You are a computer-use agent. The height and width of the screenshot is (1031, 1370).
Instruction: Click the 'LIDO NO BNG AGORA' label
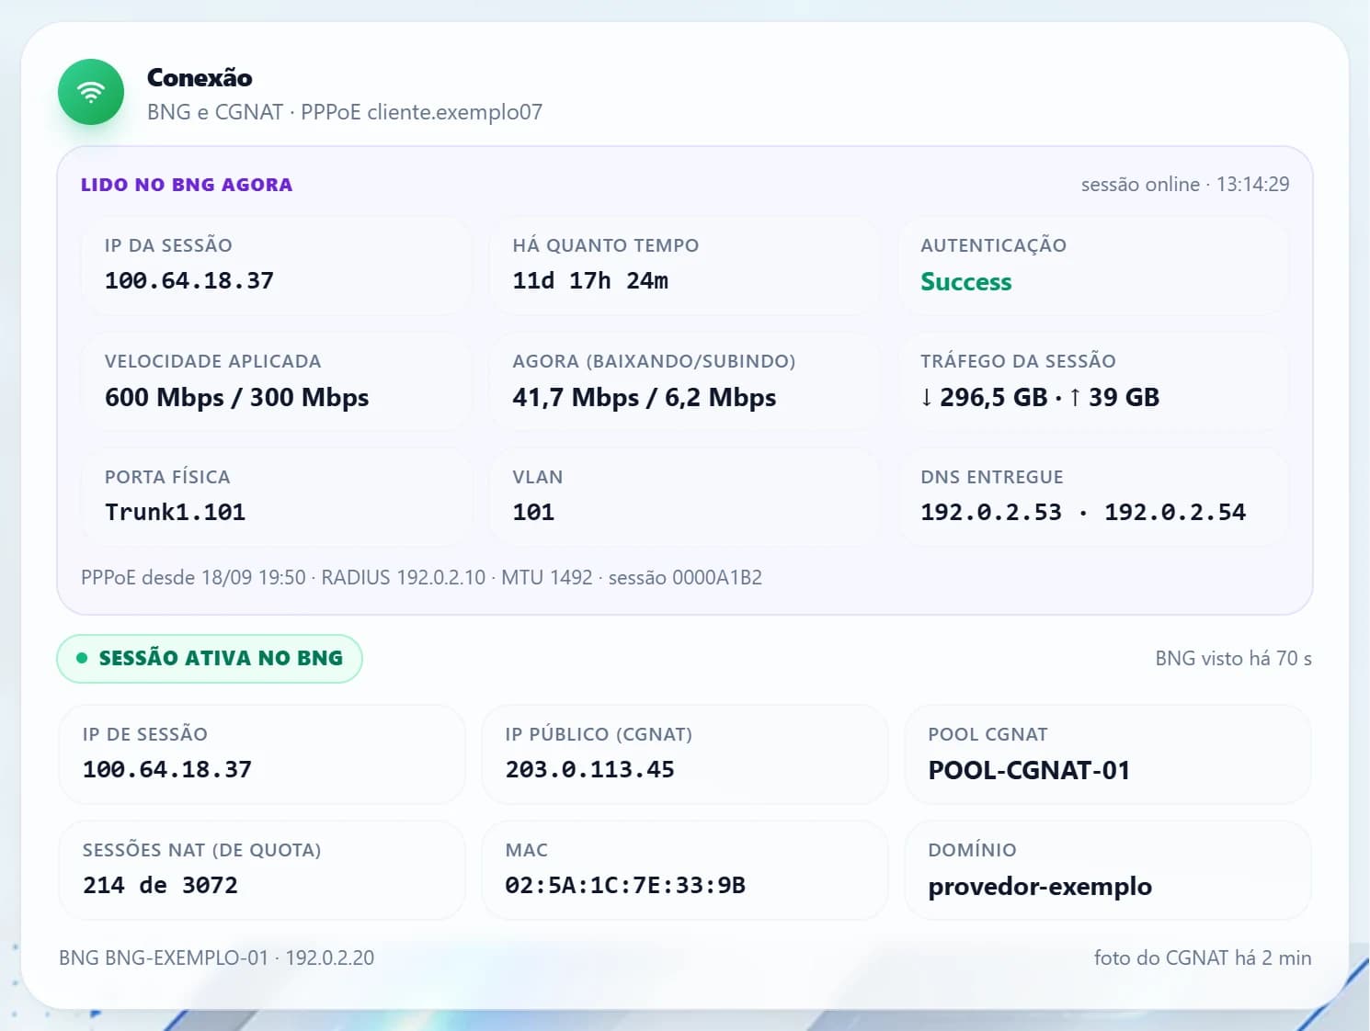(x=187, y=185)
